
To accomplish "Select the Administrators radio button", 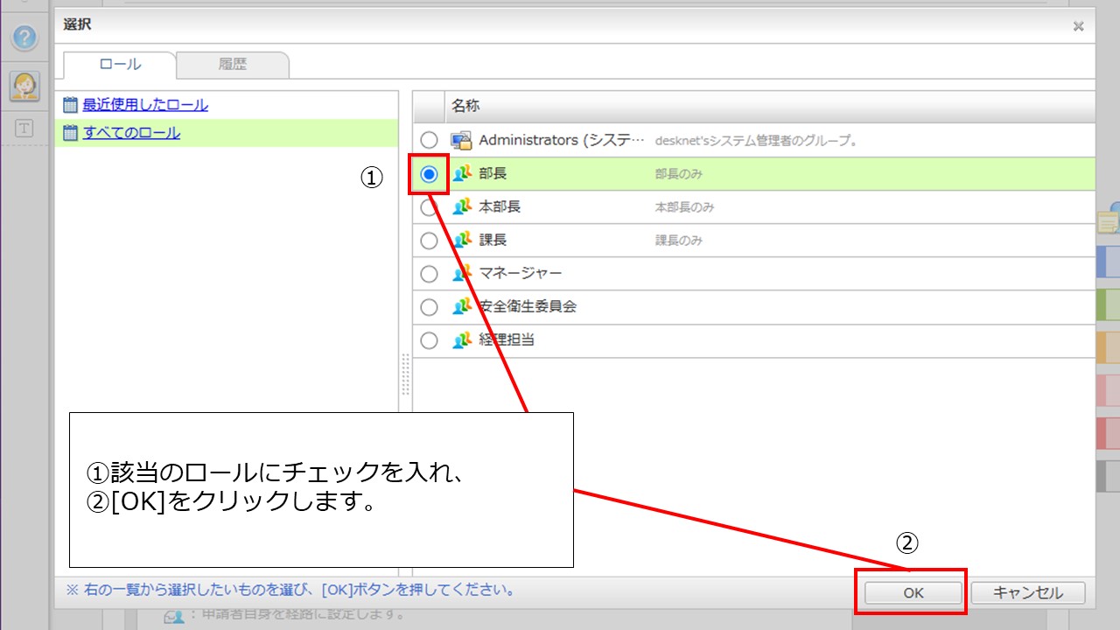I will point(429,140).
